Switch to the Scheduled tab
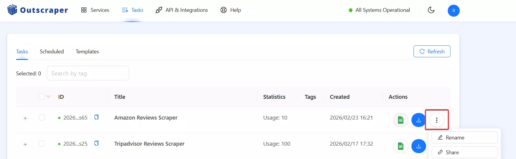This screenshot has width=516, height=159. tap(52, 52)
